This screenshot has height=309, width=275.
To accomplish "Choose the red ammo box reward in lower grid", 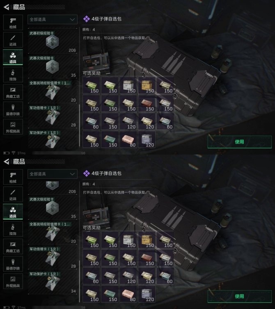I will pos(147,258).
